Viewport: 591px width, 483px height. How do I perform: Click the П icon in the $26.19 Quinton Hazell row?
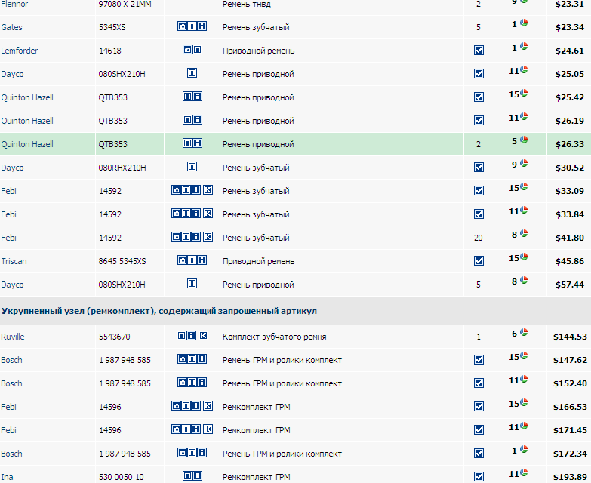[x=187, y=119]
